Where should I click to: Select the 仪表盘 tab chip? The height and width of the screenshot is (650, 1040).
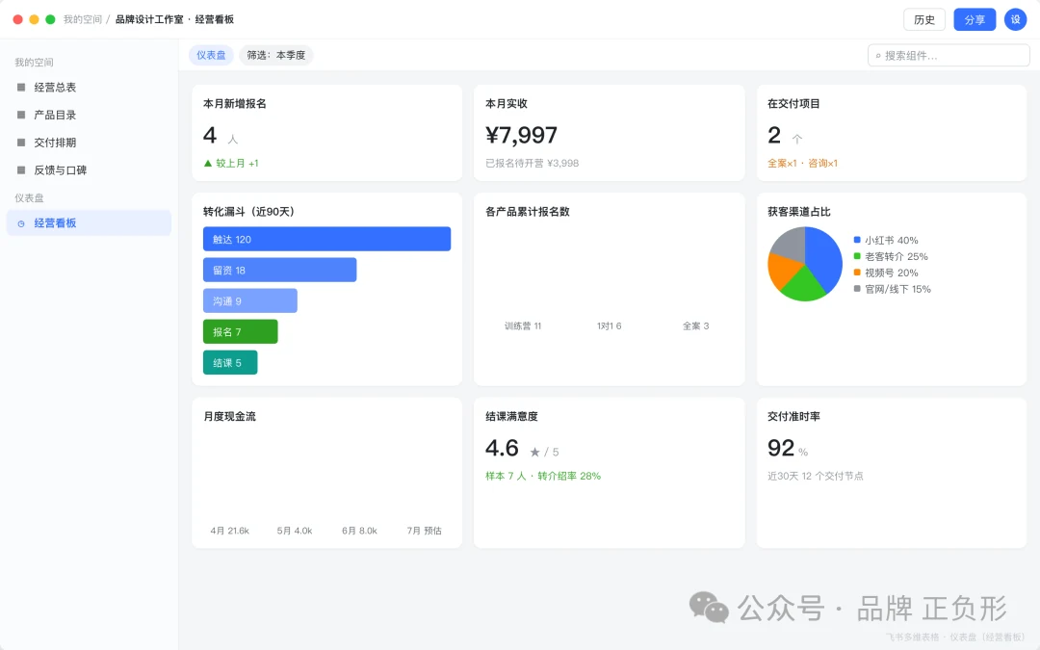(x=211, y=55)
